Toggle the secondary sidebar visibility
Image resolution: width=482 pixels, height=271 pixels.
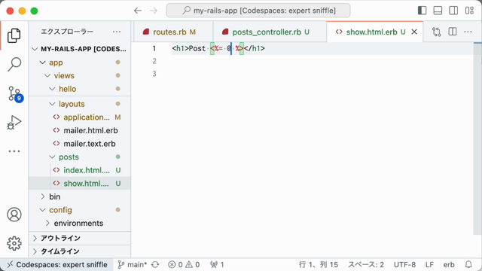pos(453,11)
